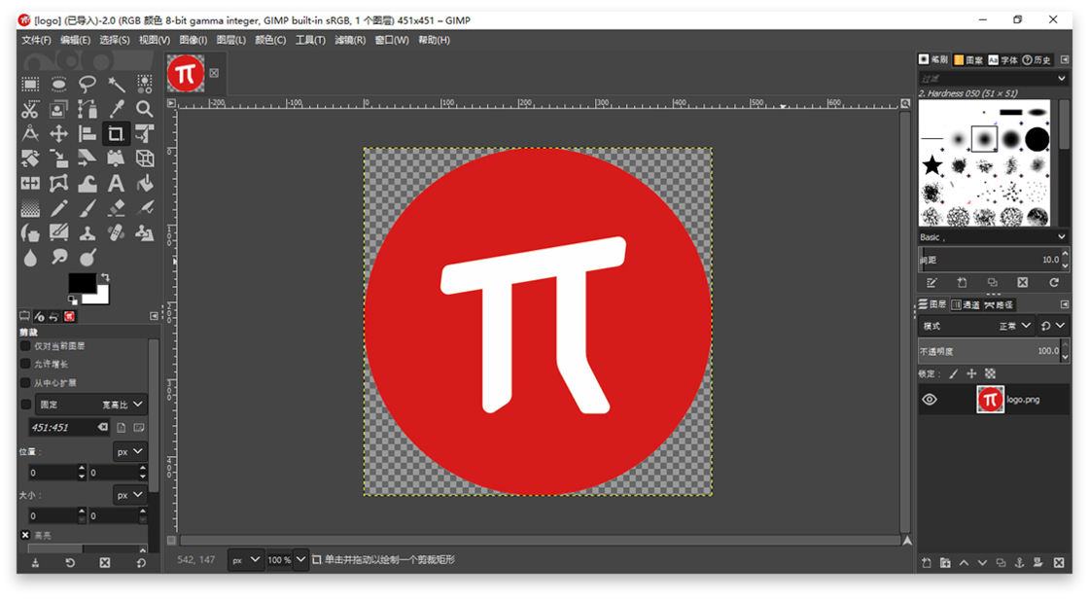Enable '允许增长' checkbox
The height and width of the screenshot is (600, 1089).
[25, 364]
